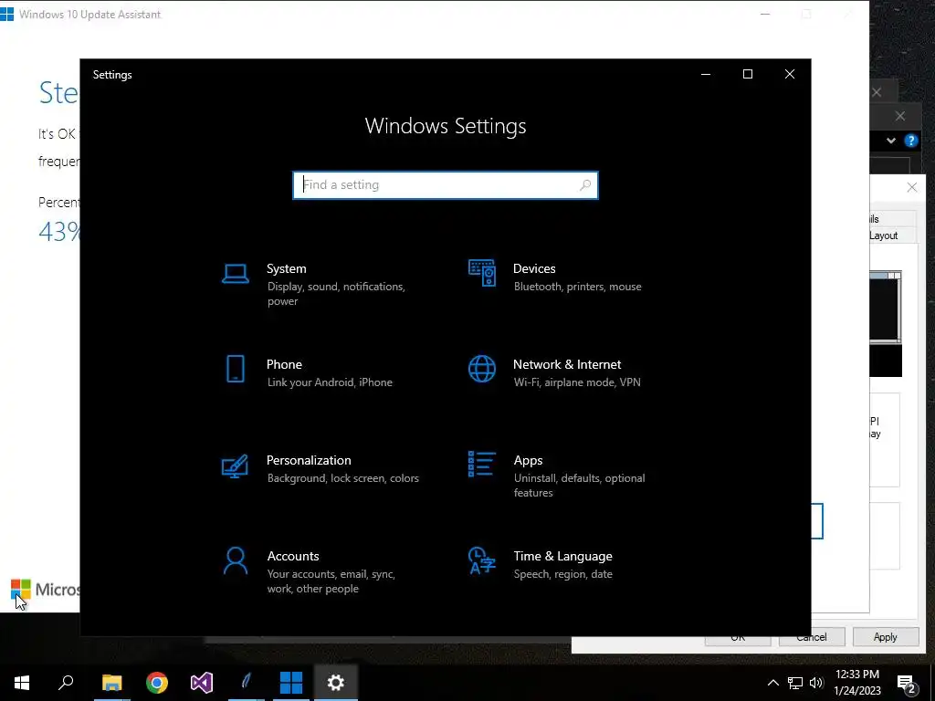Viewport: 935px width, 701px height.
Task: Close the background properties dialog
Action: [912, 187]
